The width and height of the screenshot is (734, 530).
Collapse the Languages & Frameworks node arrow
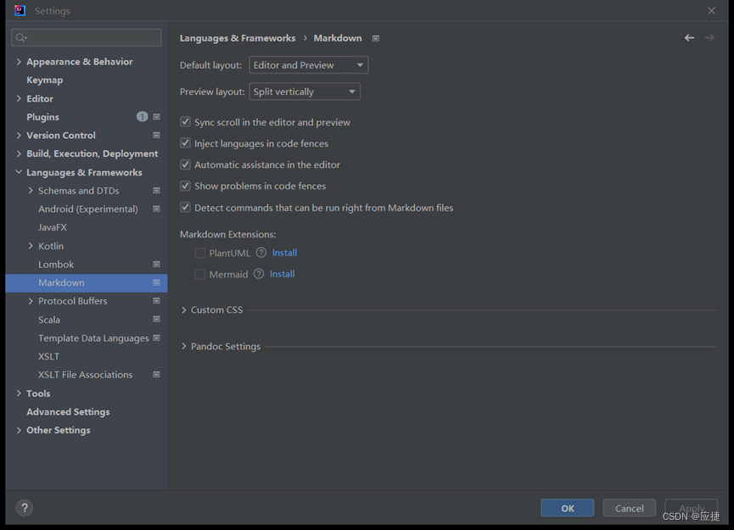click(19, 172)
